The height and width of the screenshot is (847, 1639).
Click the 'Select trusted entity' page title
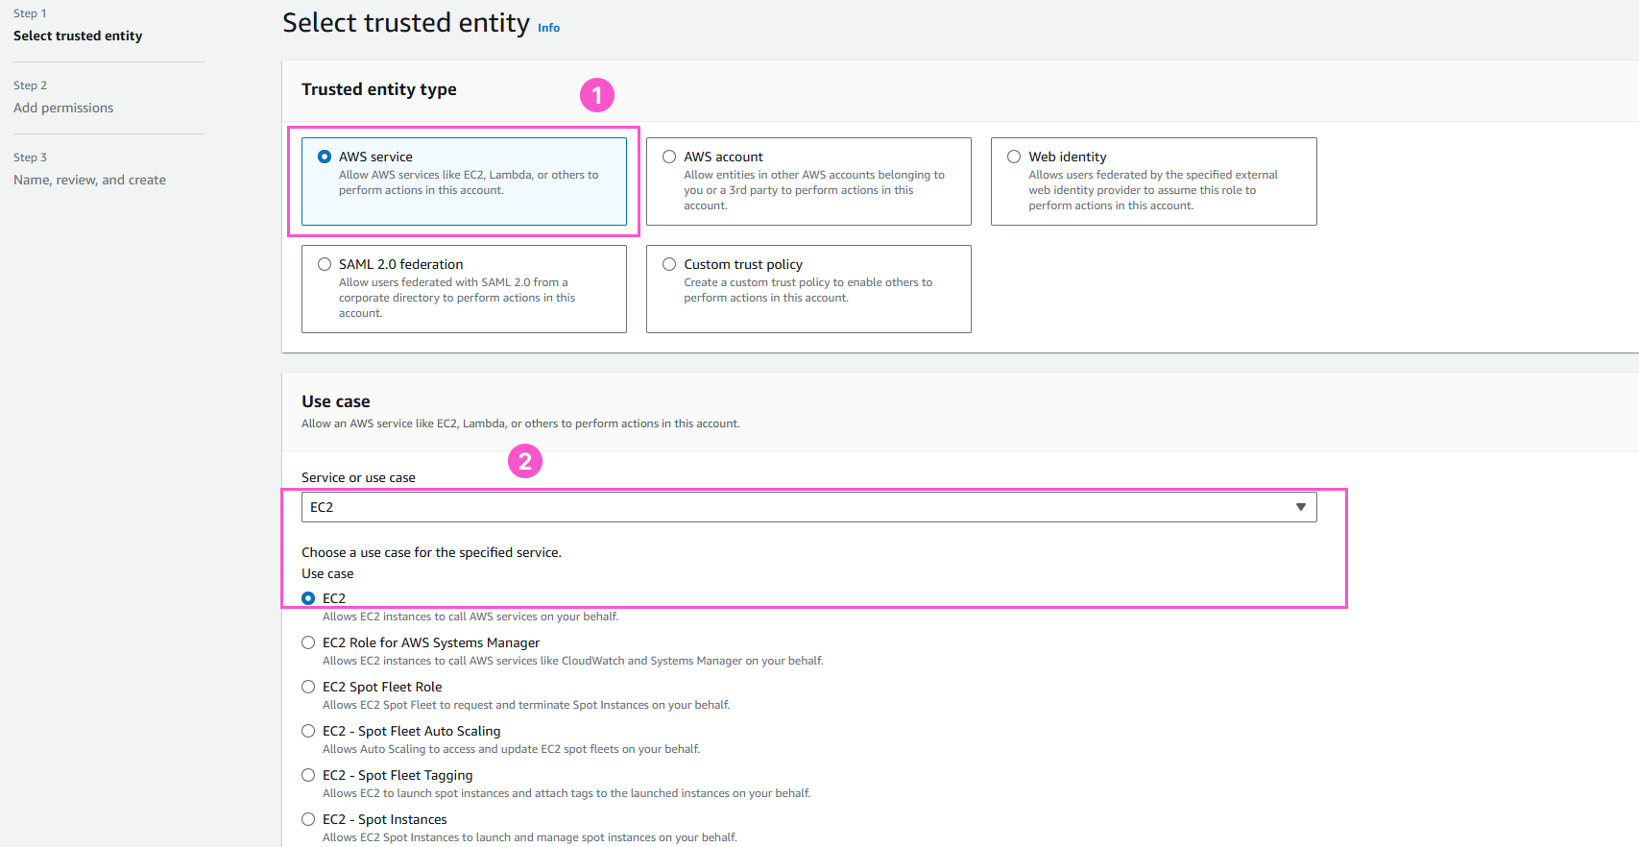[x=406, y=23]
